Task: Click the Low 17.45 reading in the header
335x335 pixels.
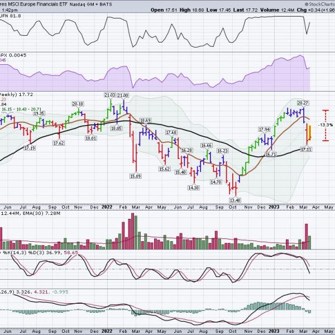Action: [218, 10]
